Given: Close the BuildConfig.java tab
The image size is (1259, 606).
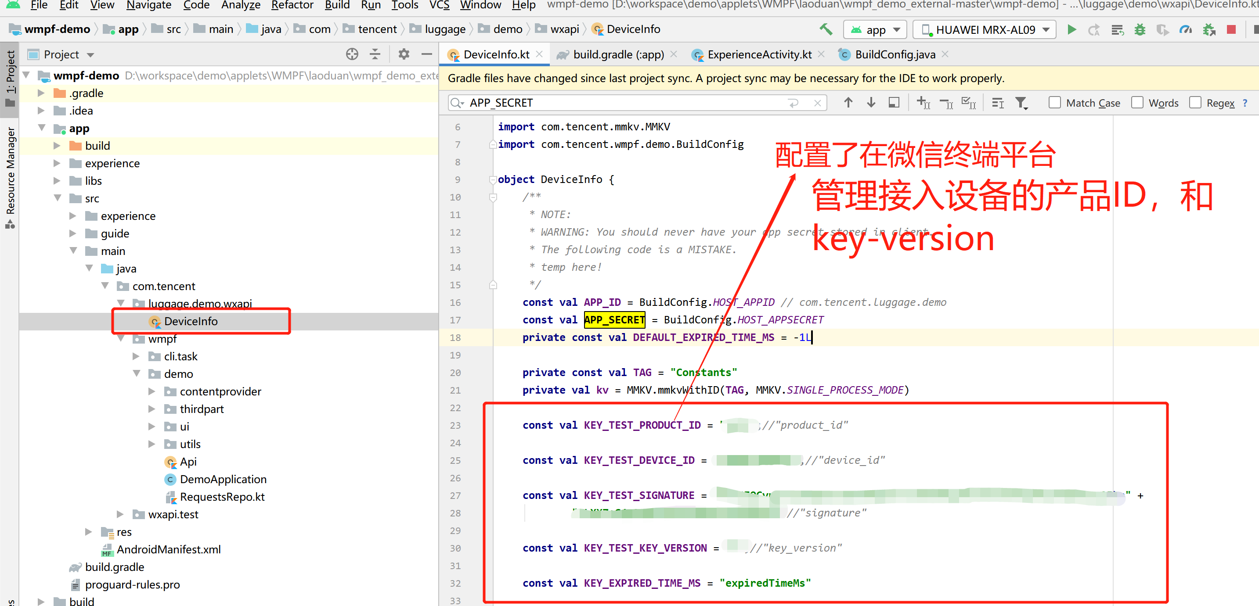Looking at the screenshot, I should click(945, 54).
